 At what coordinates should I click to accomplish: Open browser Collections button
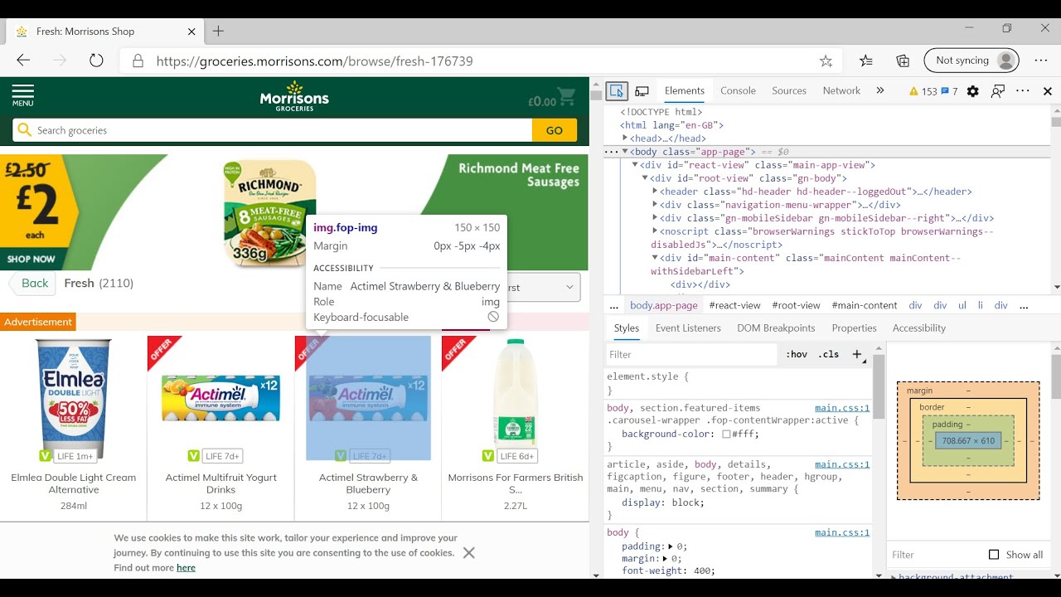click(903, 61)
